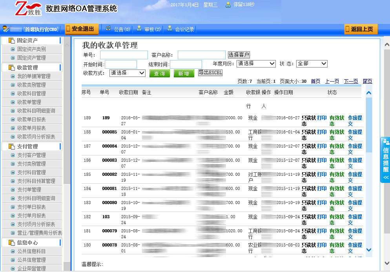Click 打印 link for receipt 000085
This screenshot has height=272, width=390.
(x=322, y=132)
